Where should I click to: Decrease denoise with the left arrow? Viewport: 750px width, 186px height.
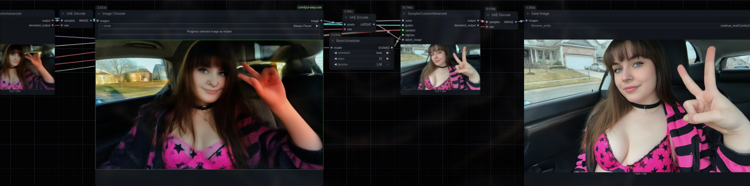[335, 65]
